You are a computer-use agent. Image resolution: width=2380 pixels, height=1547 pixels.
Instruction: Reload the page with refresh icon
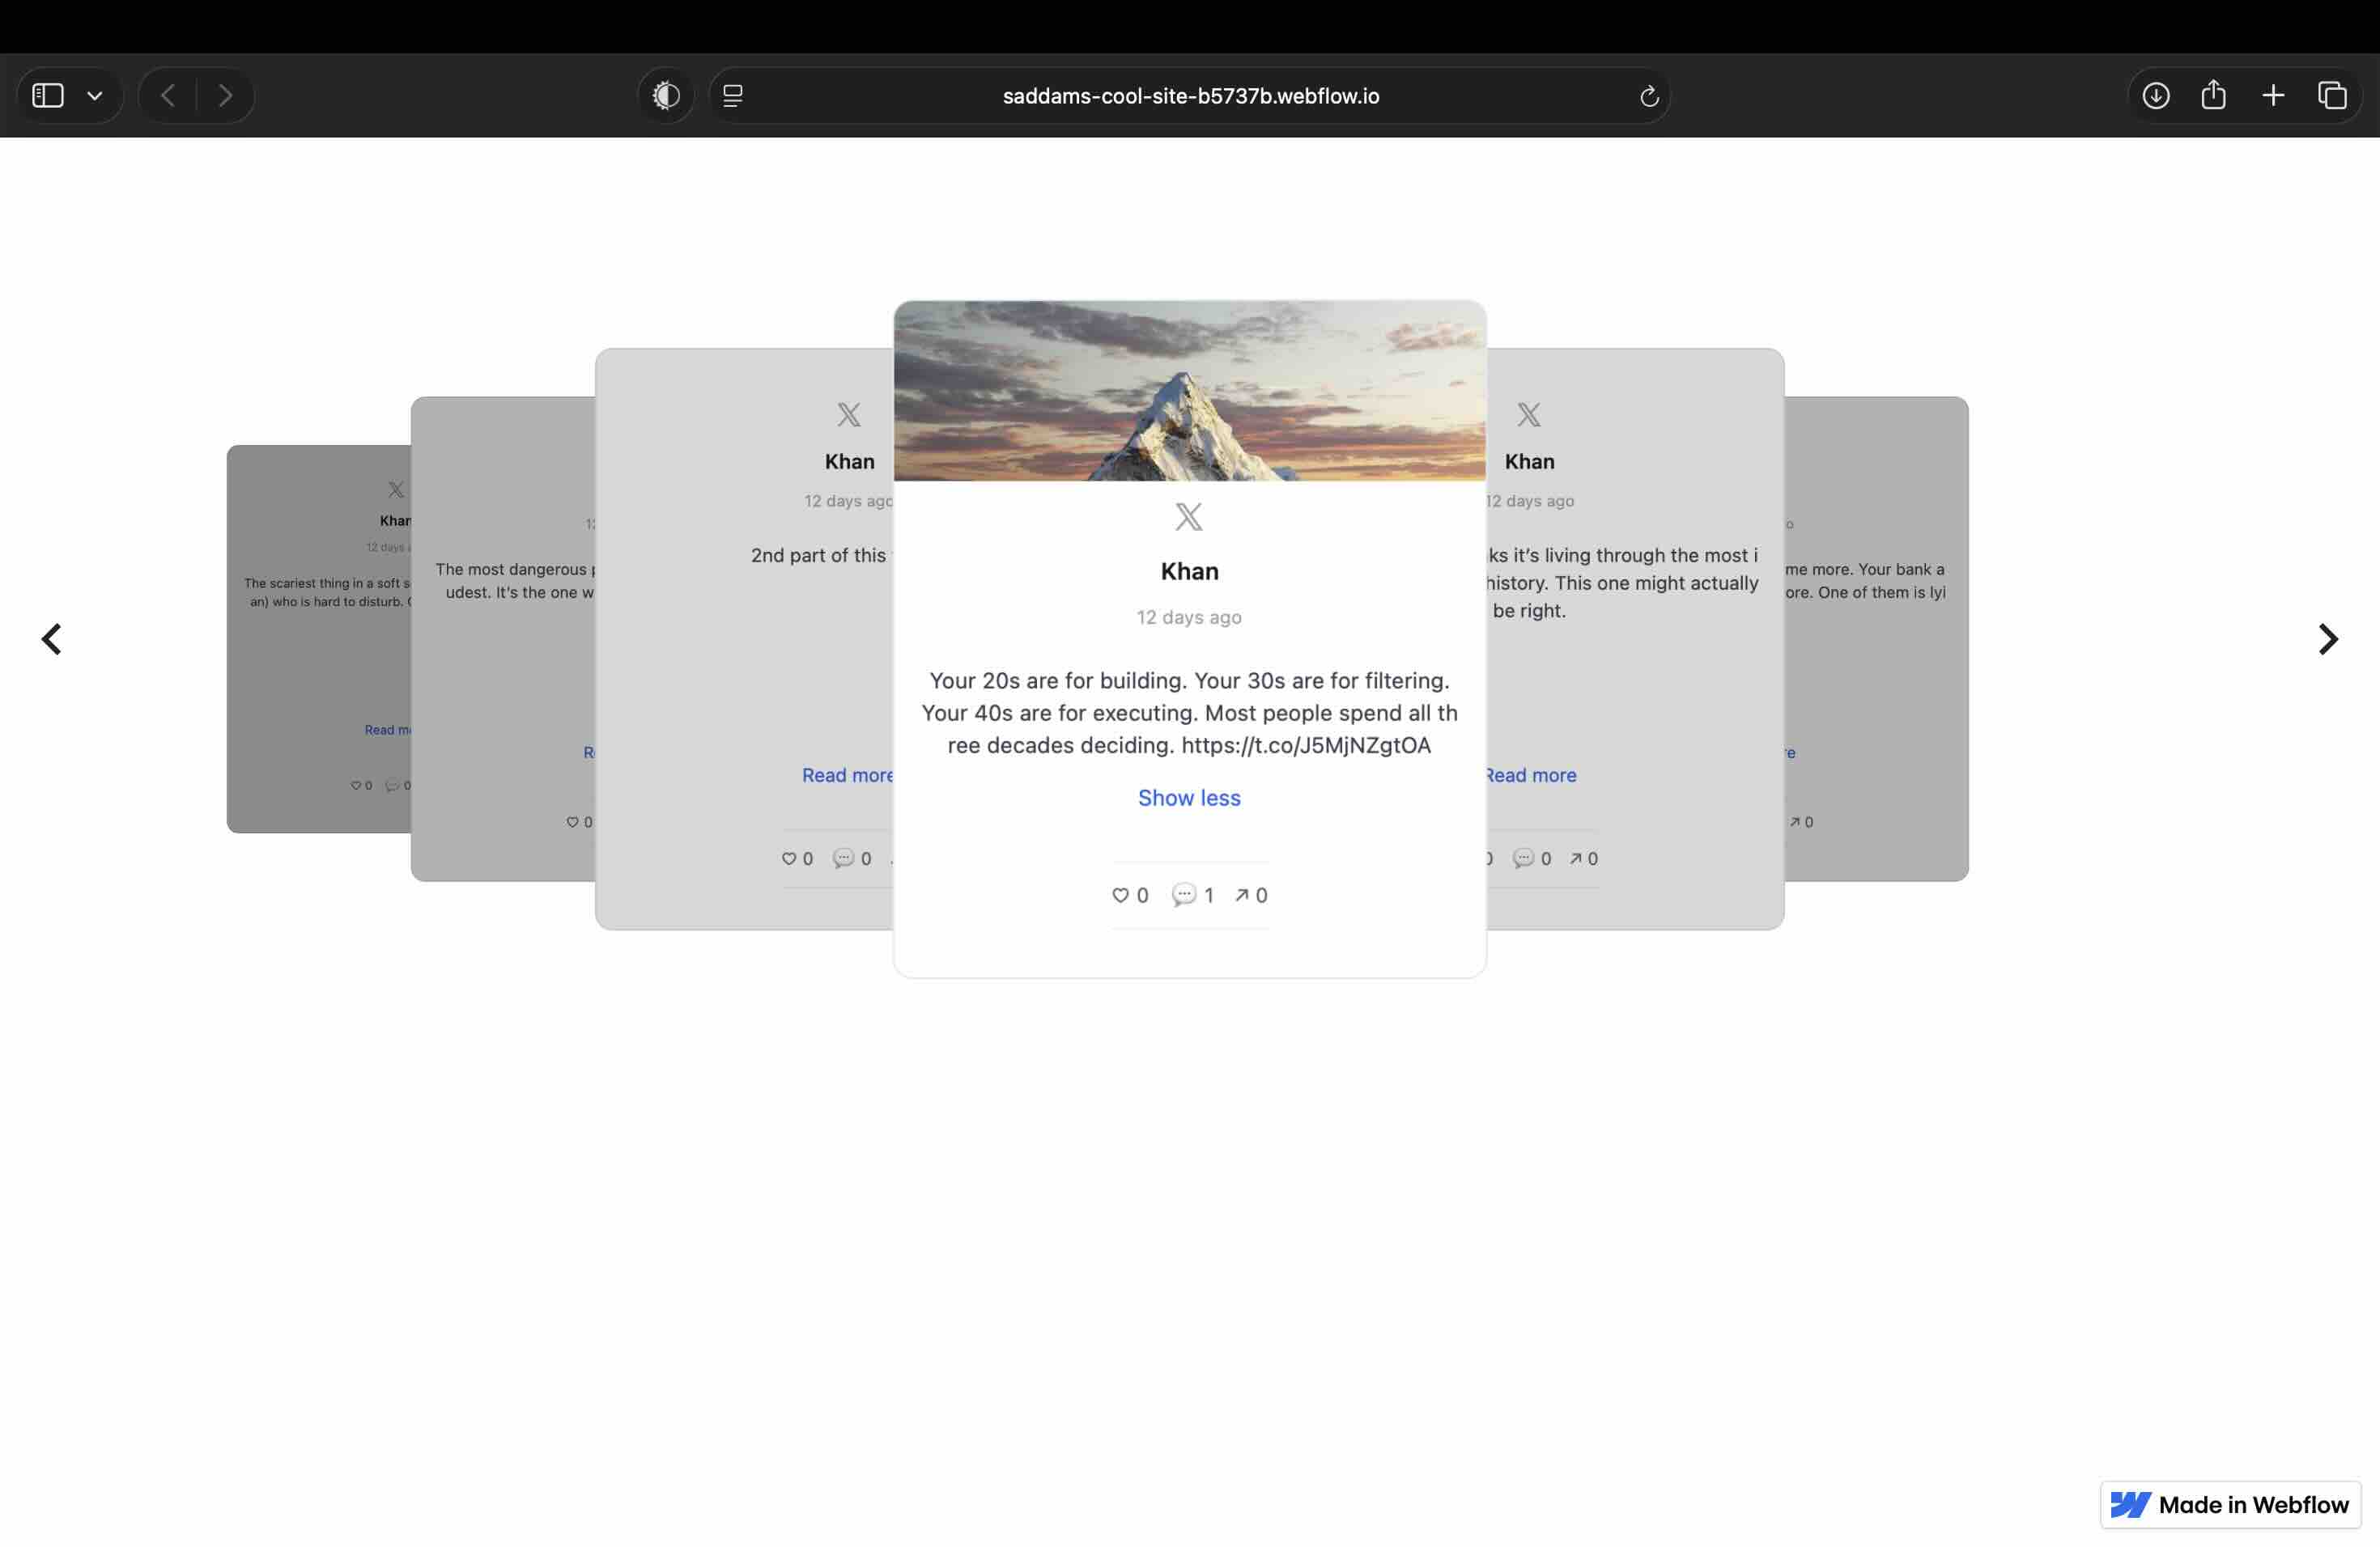point(1649,96)
